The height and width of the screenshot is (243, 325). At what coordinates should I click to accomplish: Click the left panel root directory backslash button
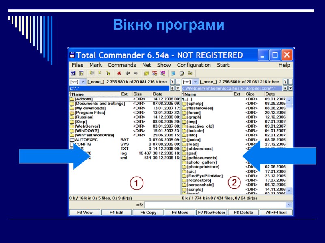click(x=172, y=82)
